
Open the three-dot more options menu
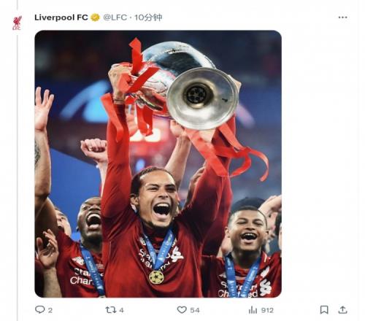click(x=342, y=18)
